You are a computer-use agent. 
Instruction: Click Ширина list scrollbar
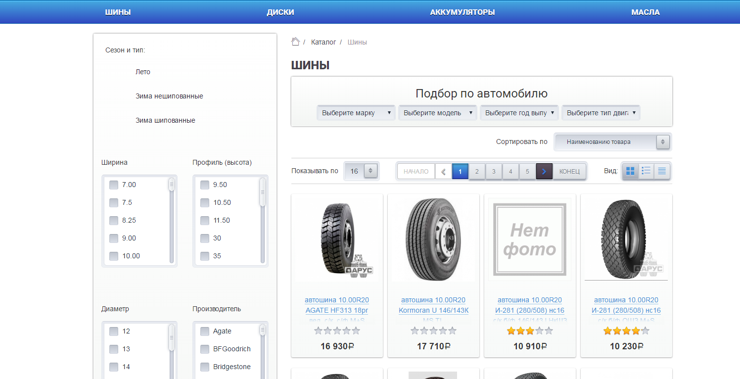pyautogui.click(x=172, y=221)
